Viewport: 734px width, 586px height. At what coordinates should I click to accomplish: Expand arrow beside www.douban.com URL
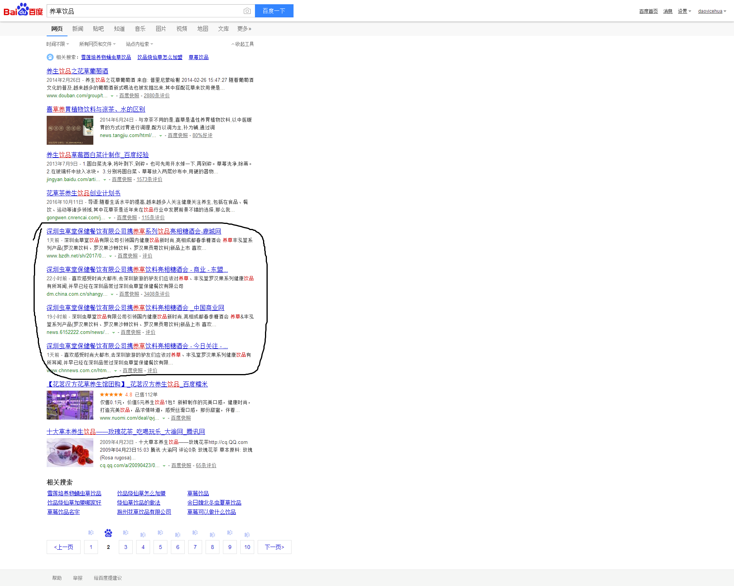coord(112,96)
